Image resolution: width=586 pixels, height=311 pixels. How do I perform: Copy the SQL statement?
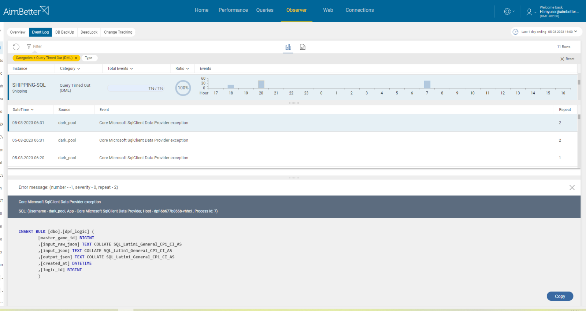[560, 296]
